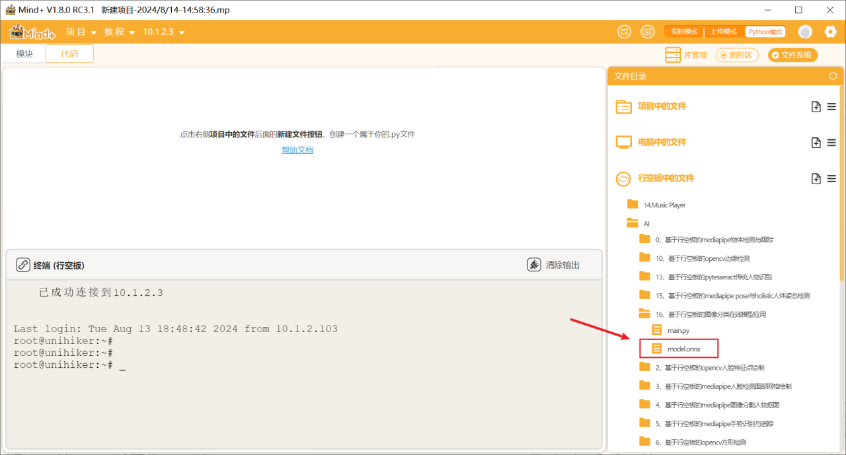Click the Mind+ logo icon
Screen dimensions: 846x455
(x=34, y=32)
